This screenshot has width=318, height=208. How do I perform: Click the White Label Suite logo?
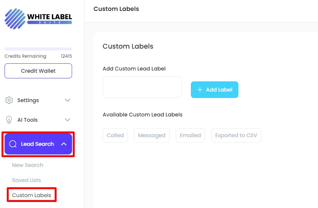[38, 18]
